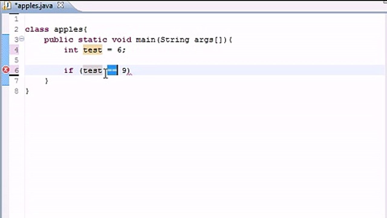Click the 'public' keyword
The width and height of the screenshot is (387, 218).
point(59,40)
